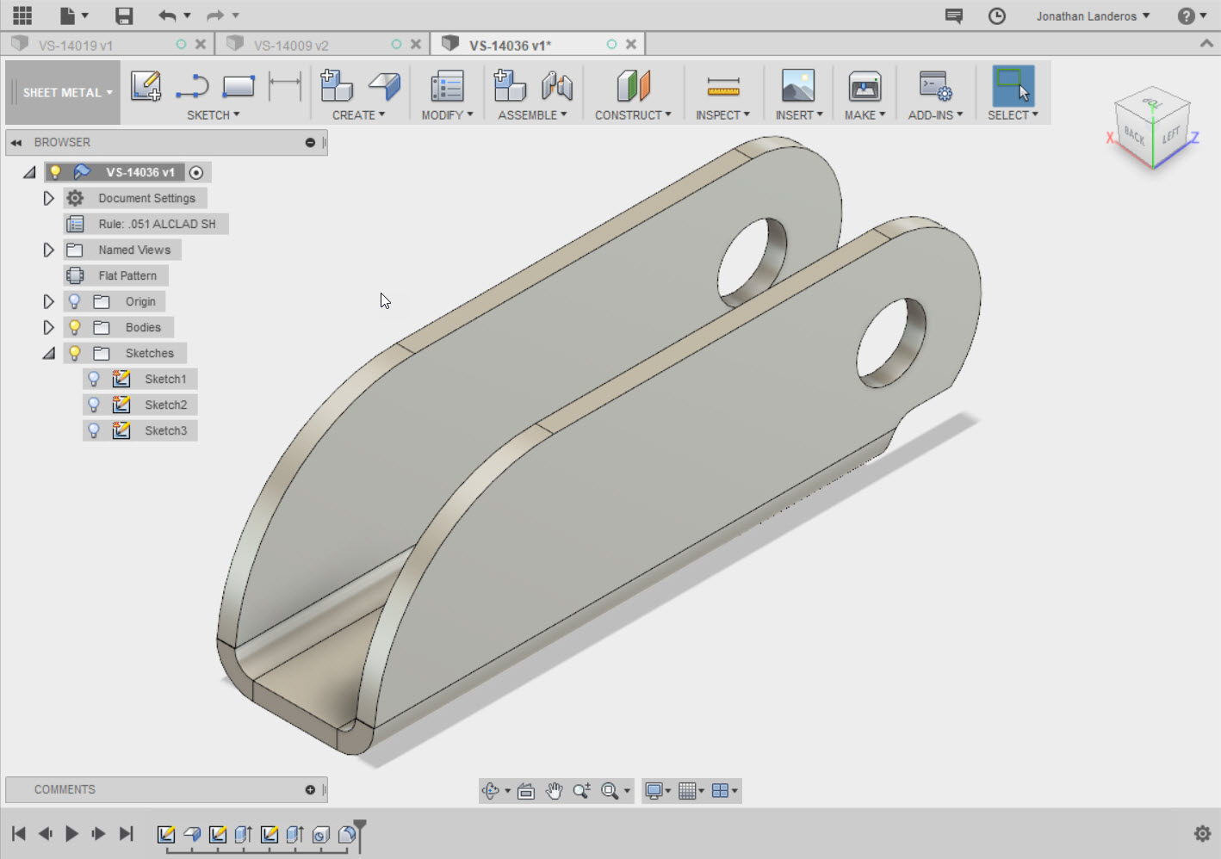Open the Zoom tool in navigation bar
This screenshot has width=1221, height=859.
click(x=582, y=790)
